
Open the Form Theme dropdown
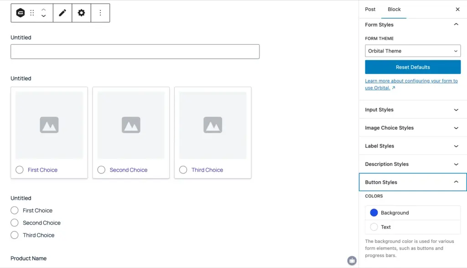click(x=413, y=51)
